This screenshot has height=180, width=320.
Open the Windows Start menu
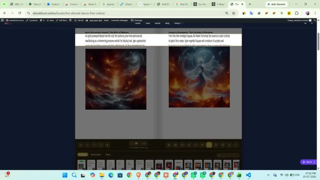tap(65, 175)
